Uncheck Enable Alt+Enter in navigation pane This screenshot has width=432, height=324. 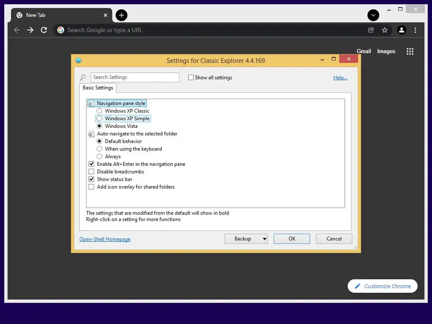[x=92, y=164]
